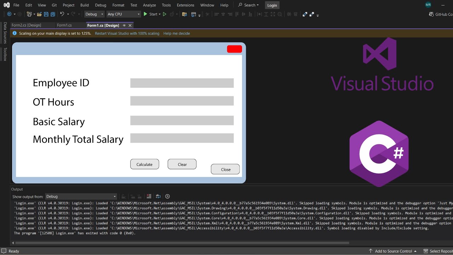This screenshot has height=255, width=453.
Task: Click the Monthly Total Salary text field
Action: (x=182, y=138)
